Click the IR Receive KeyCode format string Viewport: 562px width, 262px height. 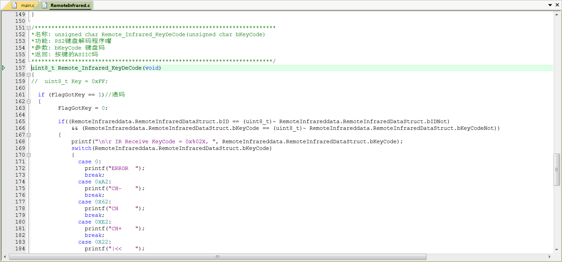[x=155, y=142]
